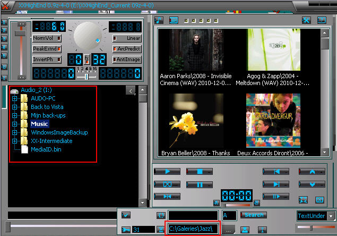This screenshot has height=236, width=337.
Task: Tick the fifth small square checkbox above gallery
Action: (x=216, y=21)
